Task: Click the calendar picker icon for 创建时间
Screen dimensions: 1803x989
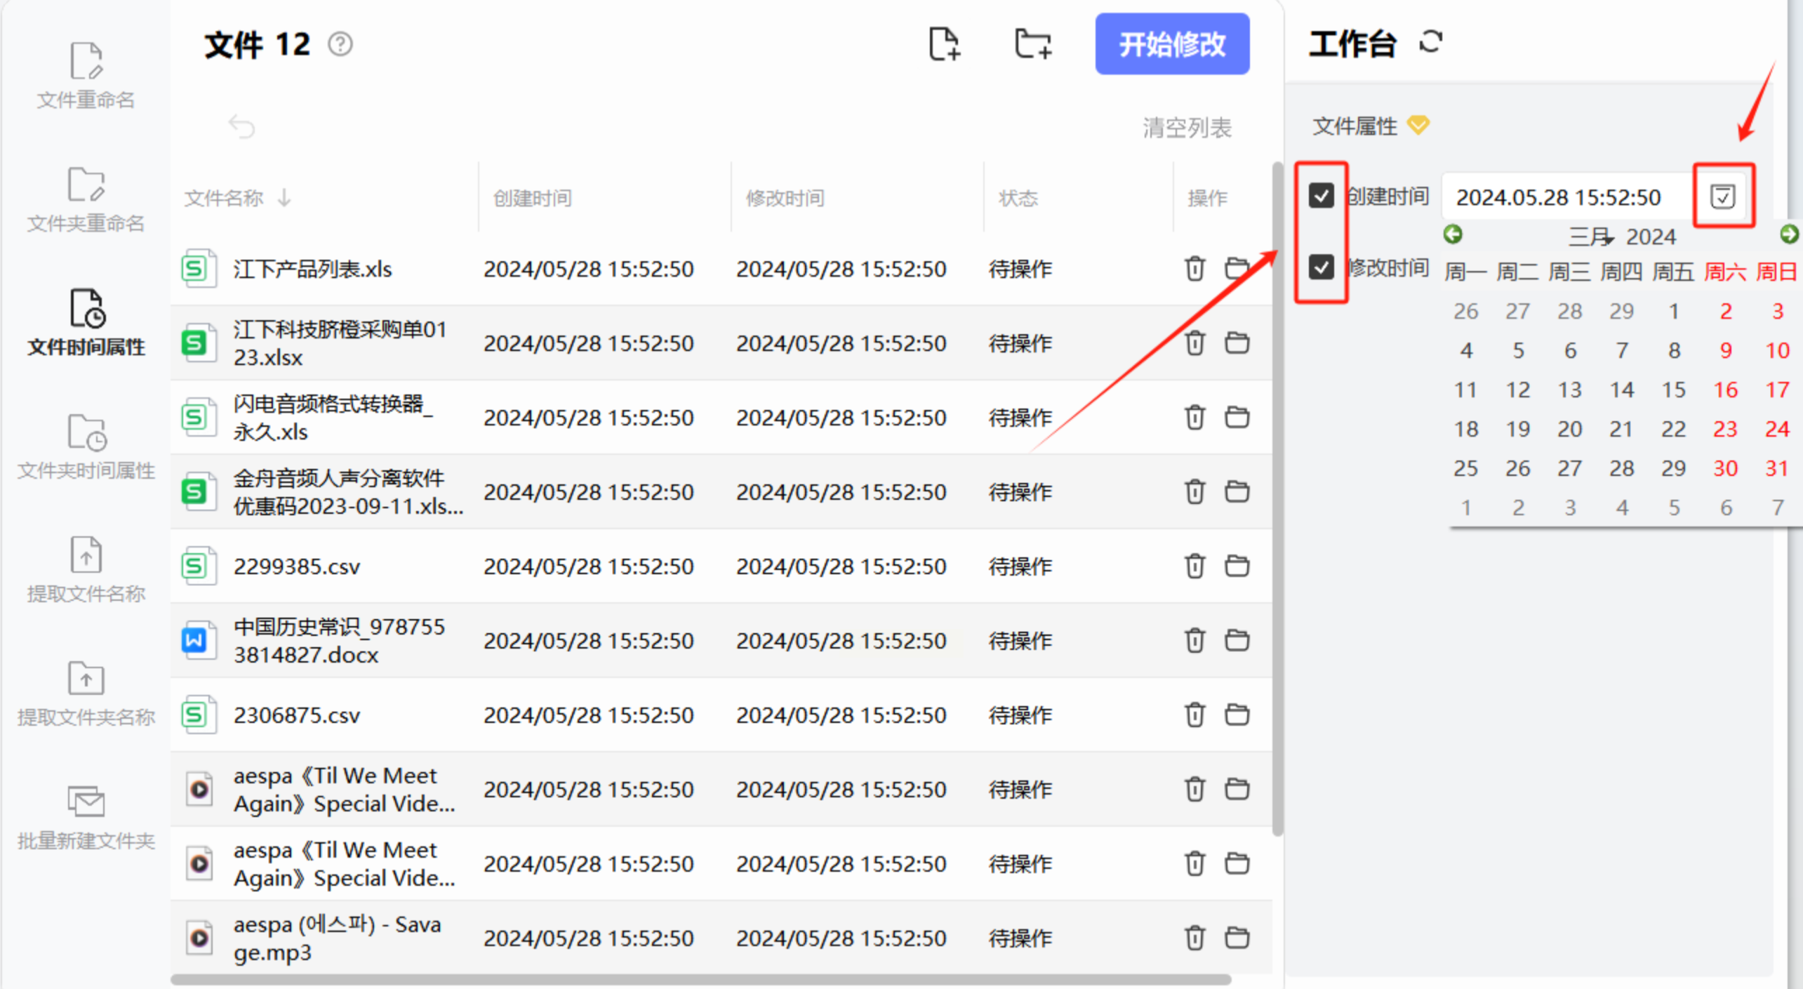Action: [1723, 197]
